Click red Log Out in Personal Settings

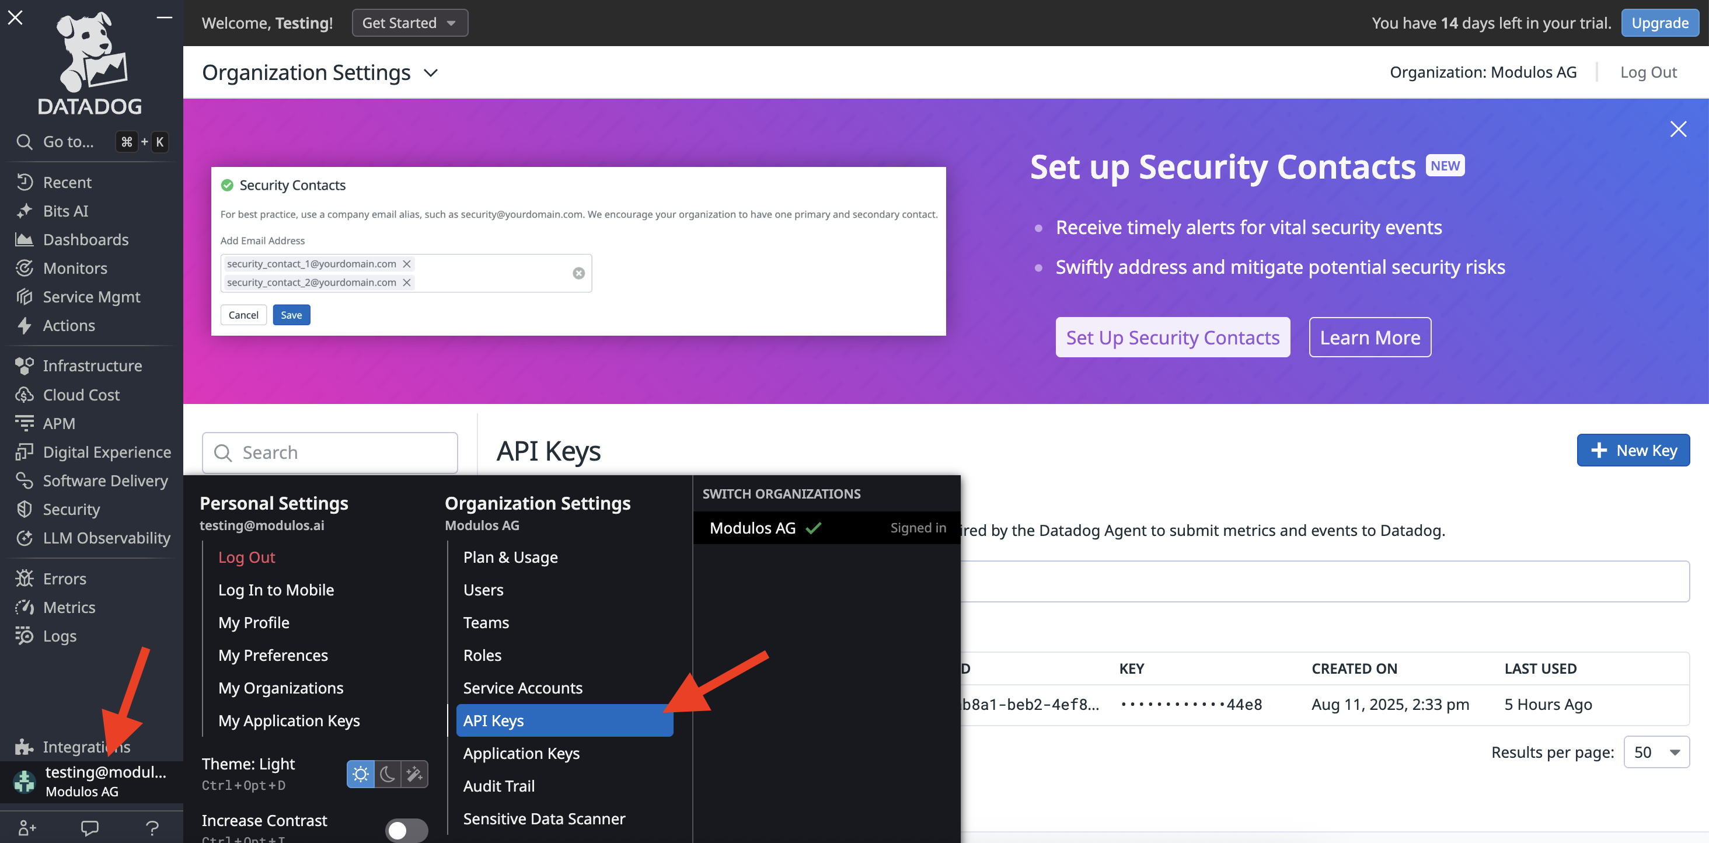click(x=247, y=556)
